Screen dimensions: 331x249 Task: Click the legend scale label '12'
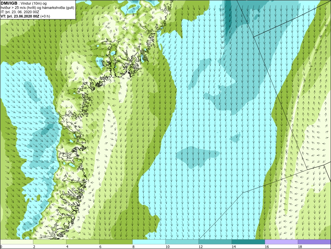[x=200, y=247]
